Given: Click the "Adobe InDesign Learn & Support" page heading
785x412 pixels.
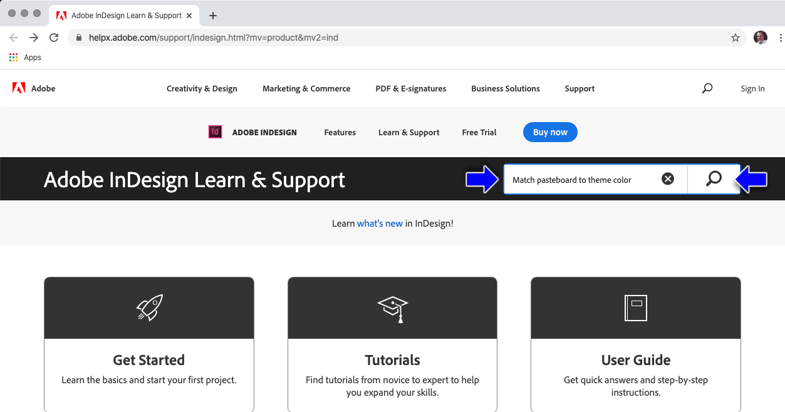Looking at the screenshot, I should (x=194, y=180).
